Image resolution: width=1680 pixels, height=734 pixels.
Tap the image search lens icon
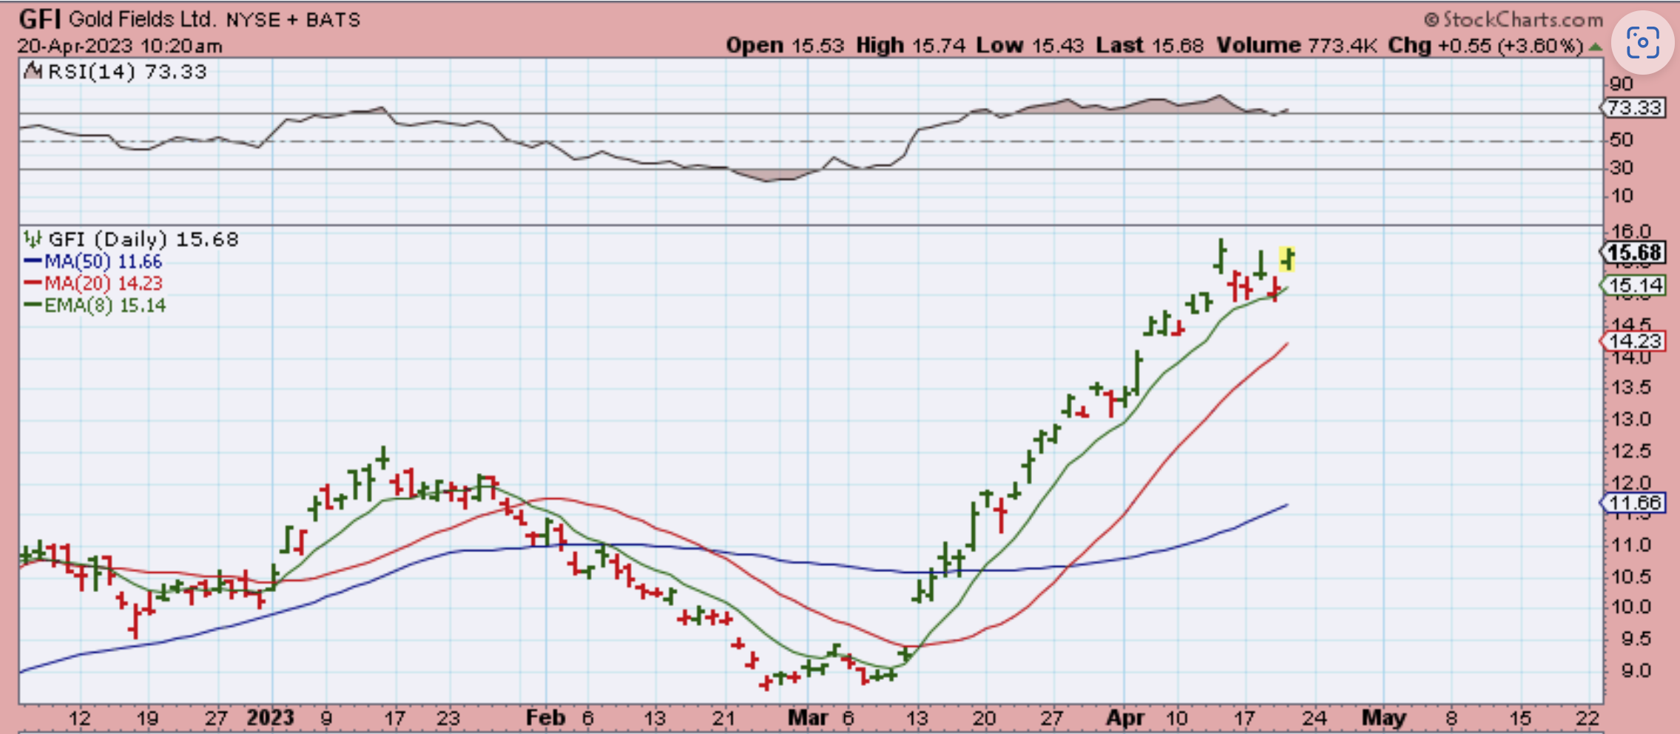tap(1642, 42)
